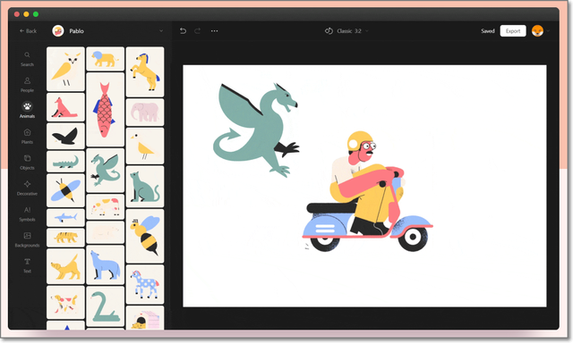Screen dimensions: 573x343
Task: Select the People category icon
Action: click(27, 80)
